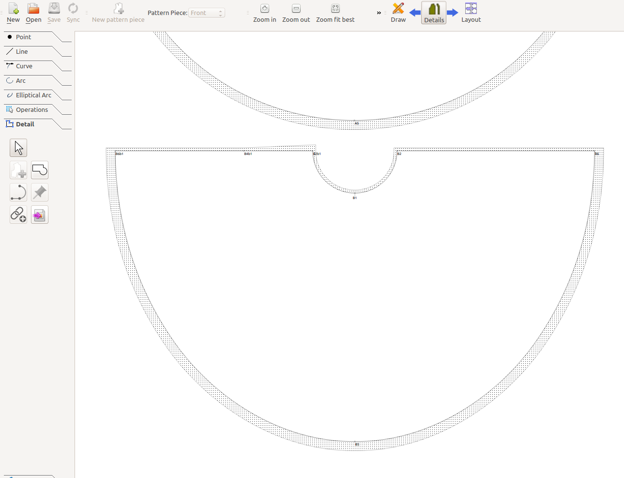Screen dimensions: 624x478
Task: Activate the pin tool
Action: pos(40,192)
